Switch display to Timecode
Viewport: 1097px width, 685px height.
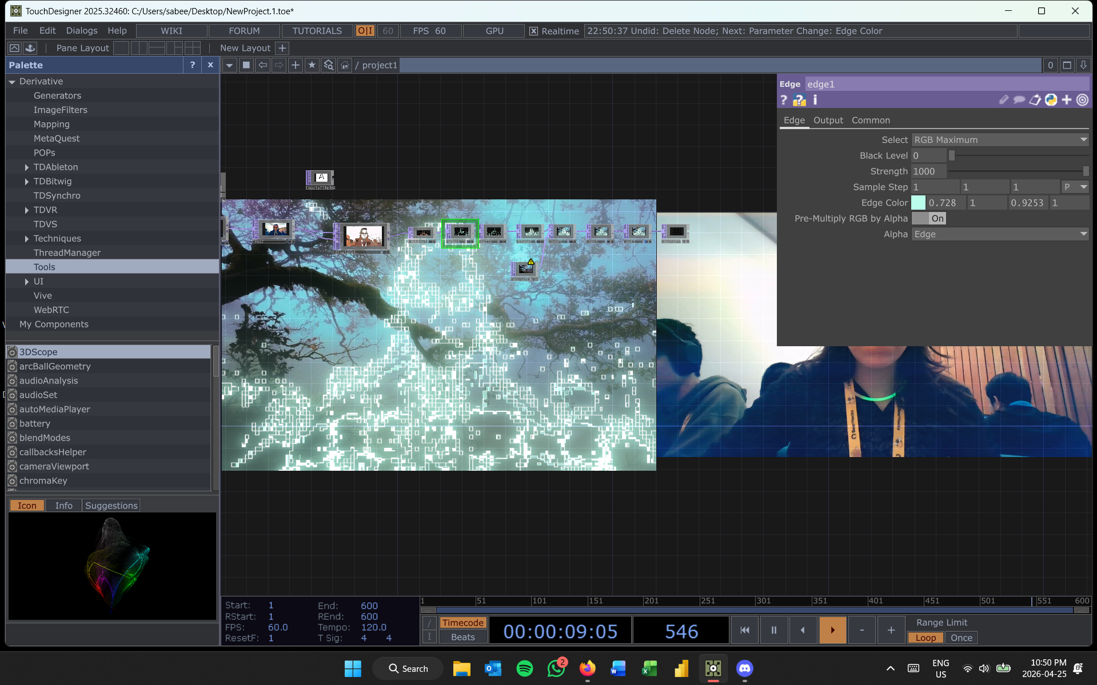(462, 623)
